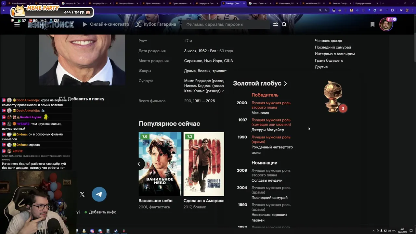Click the Tom Cruise portrait photo
The width and height of the screenshot is (416, 234).
[x=82, y=60]
